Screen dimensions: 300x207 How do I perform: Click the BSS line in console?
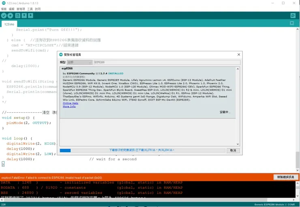[92, 193]
